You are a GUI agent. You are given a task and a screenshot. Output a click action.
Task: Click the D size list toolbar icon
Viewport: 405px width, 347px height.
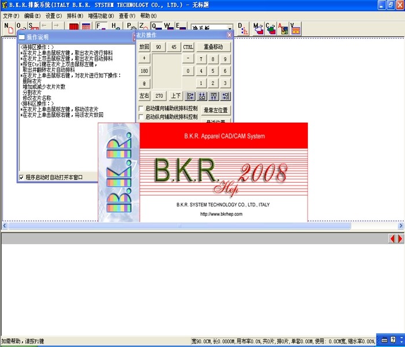[x=243, y=28]
